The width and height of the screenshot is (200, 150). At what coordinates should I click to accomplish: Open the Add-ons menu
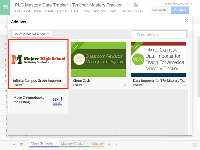pos(99,11)
